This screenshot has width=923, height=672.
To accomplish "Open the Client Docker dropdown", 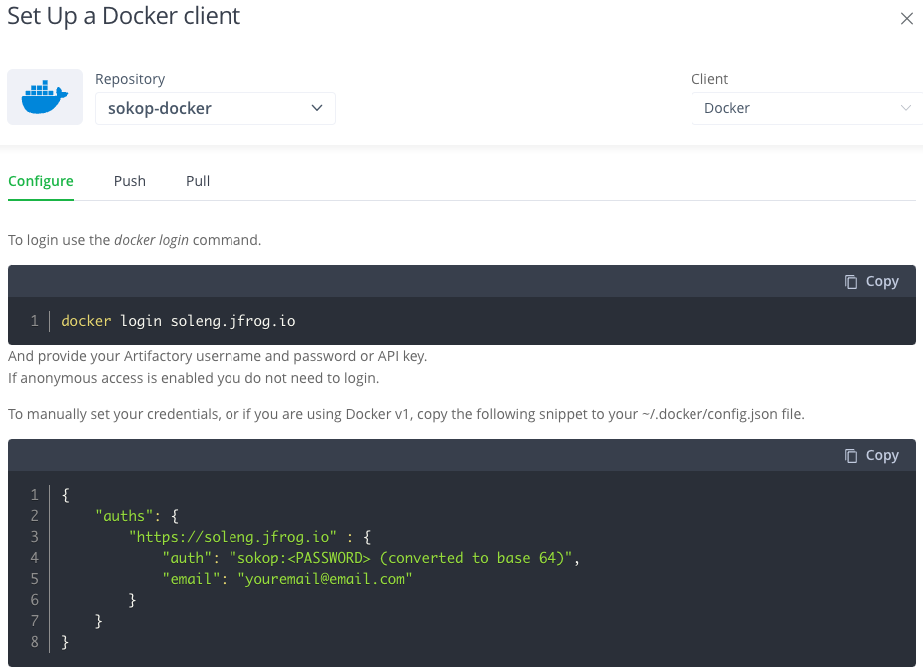I will pos(807,109).
